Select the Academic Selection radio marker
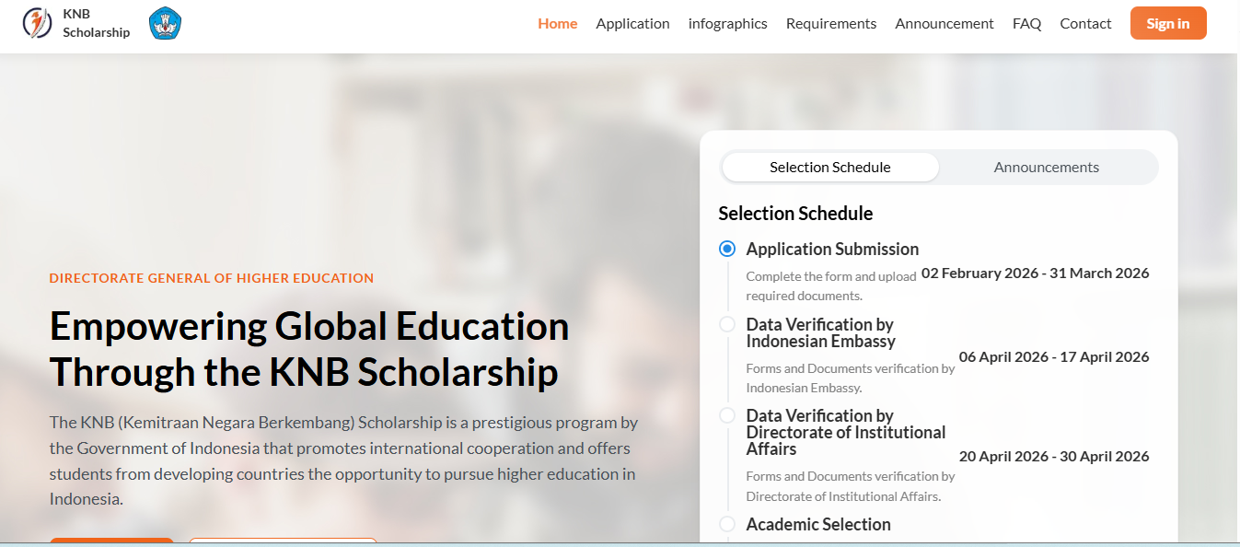The image size is (1240, 547). 727,524
